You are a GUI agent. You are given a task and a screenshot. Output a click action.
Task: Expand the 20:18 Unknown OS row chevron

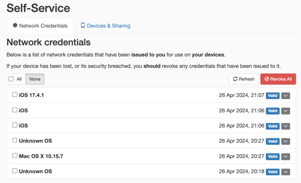click(285, 172)
